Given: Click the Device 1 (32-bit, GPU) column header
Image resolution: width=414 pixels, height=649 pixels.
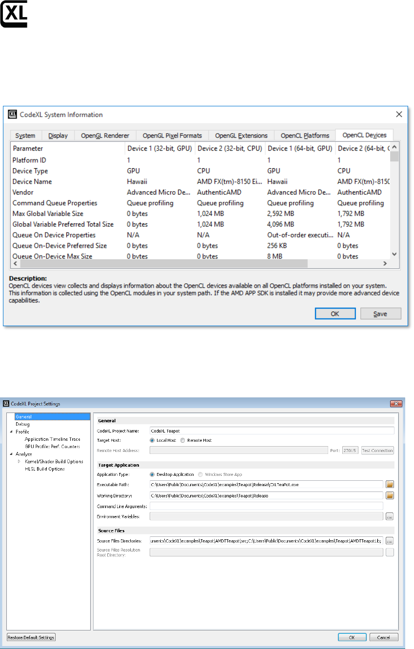Looking at the screenshot, I should point(159,148).
